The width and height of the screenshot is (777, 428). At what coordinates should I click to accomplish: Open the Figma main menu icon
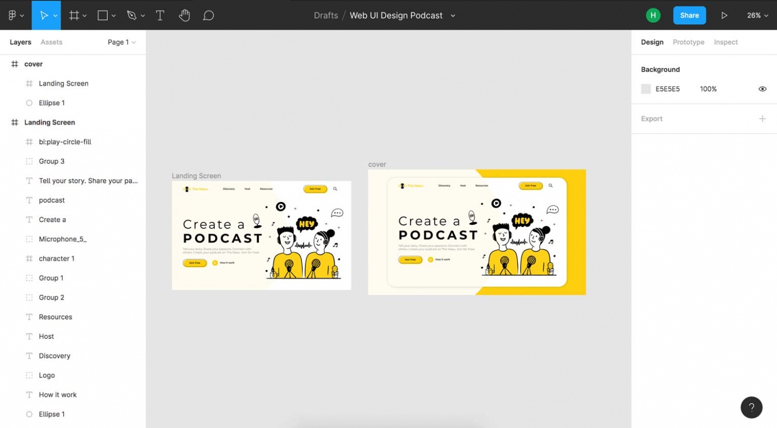click(12, 16)
